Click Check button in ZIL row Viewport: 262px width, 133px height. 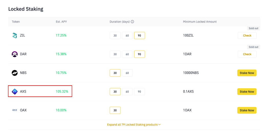pyautogui.click(x=247, y=35)
